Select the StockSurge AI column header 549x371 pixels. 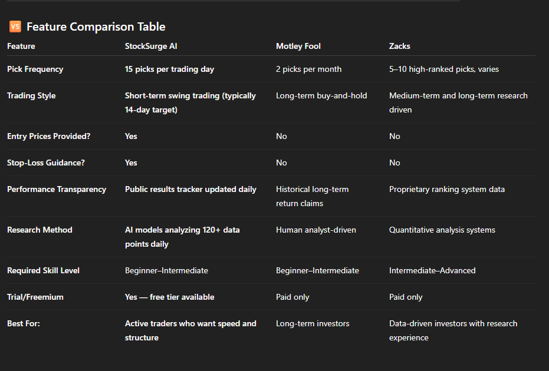(150, 46)
